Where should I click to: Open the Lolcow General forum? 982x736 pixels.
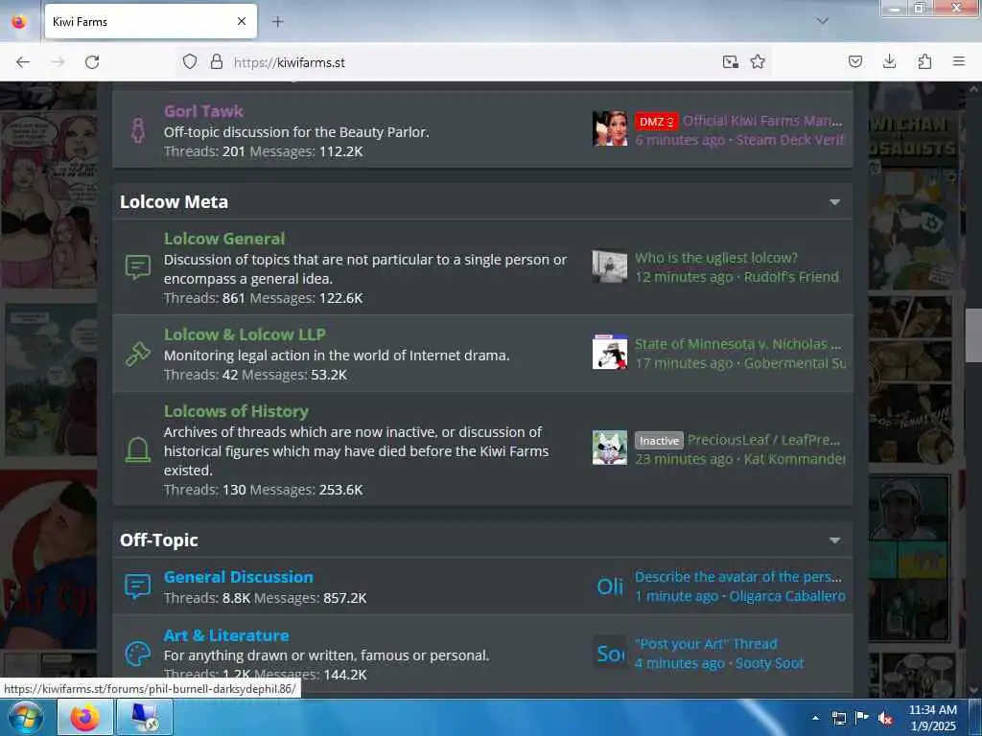tap(224, 239)
